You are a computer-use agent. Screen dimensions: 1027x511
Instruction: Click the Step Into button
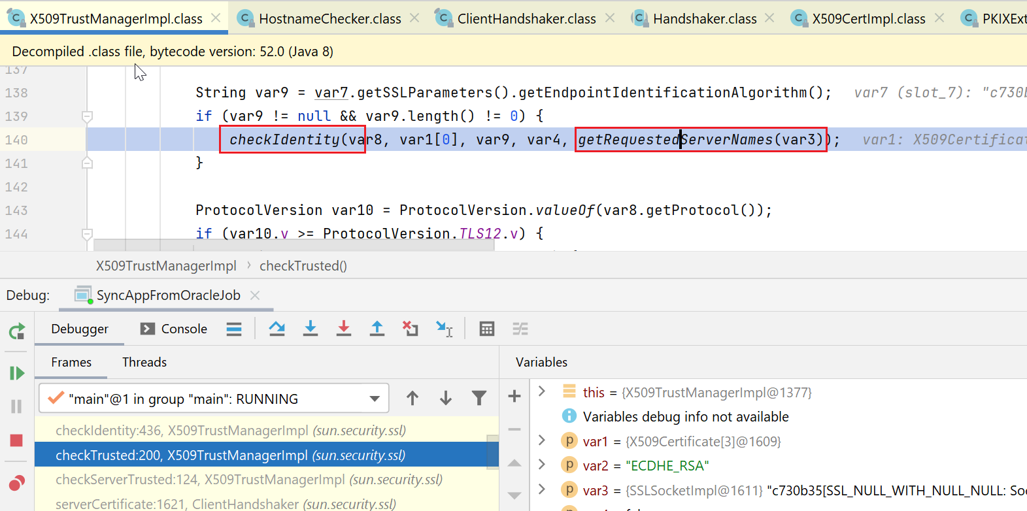[311, 329]
